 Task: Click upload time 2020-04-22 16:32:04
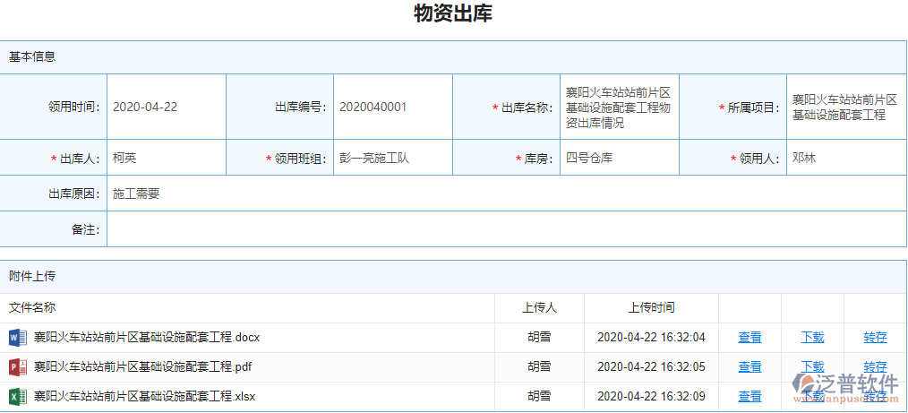click(x=652, y=337)
